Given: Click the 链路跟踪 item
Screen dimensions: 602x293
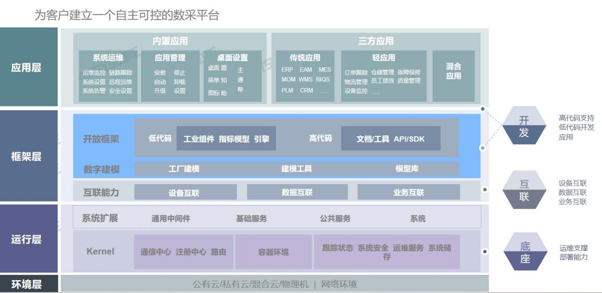Looking at the screenshot, I should click(x=120, y=73).
